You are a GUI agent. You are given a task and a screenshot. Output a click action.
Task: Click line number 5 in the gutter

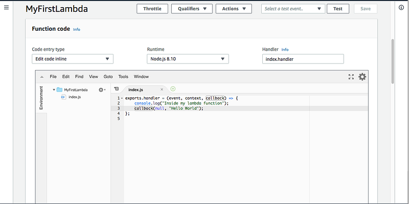pos(119,119)
